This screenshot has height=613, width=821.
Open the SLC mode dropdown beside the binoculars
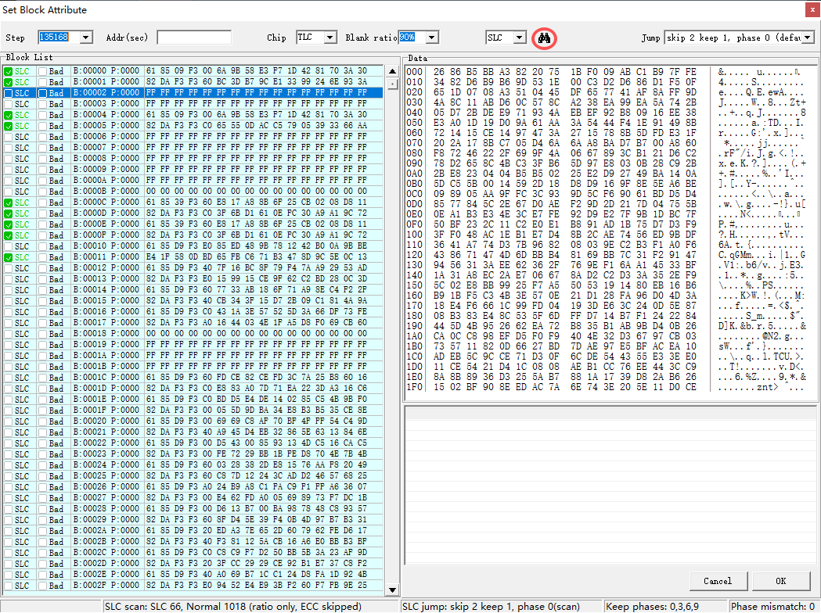point(520,37)
